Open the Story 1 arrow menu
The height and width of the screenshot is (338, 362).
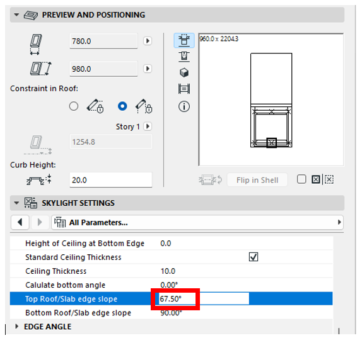point(148,127)
